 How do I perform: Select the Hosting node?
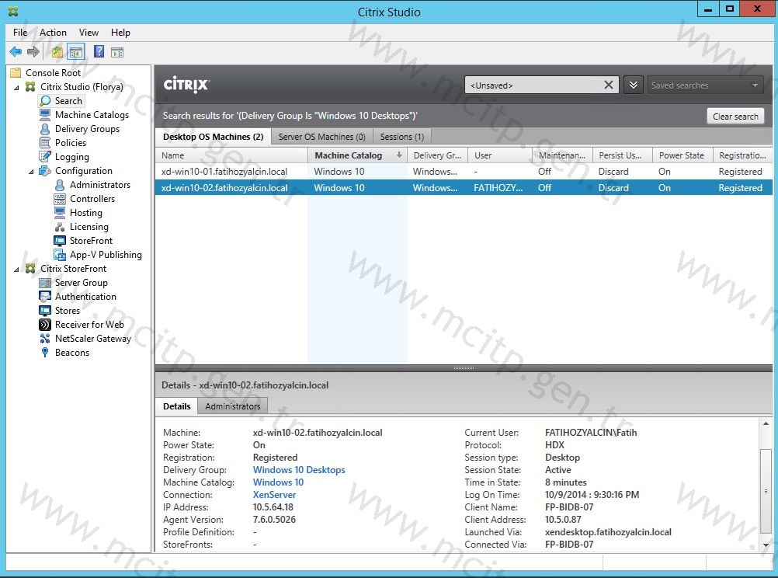(x=86, y=213)
